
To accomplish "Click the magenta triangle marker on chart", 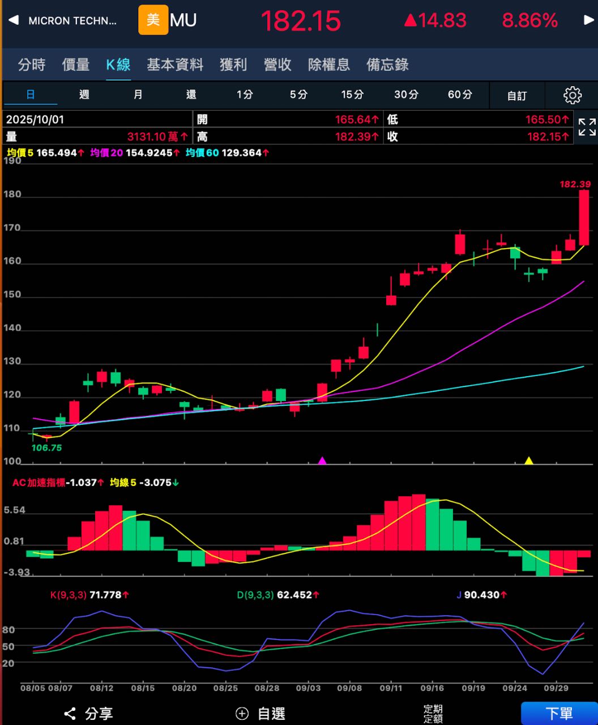I will pyautogui.click(x=322, y=460).
